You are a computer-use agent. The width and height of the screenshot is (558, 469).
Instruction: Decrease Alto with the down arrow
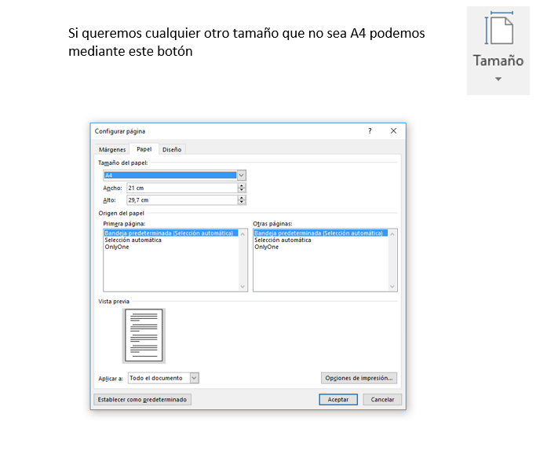tap(242, 202)
